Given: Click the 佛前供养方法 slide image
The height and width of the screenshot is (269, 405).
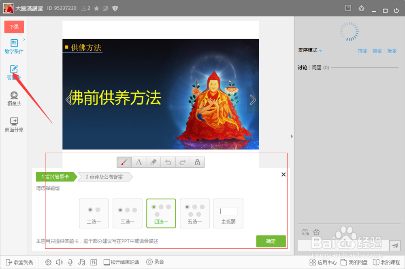Looking at the screenshot, I should click(161, 94).
